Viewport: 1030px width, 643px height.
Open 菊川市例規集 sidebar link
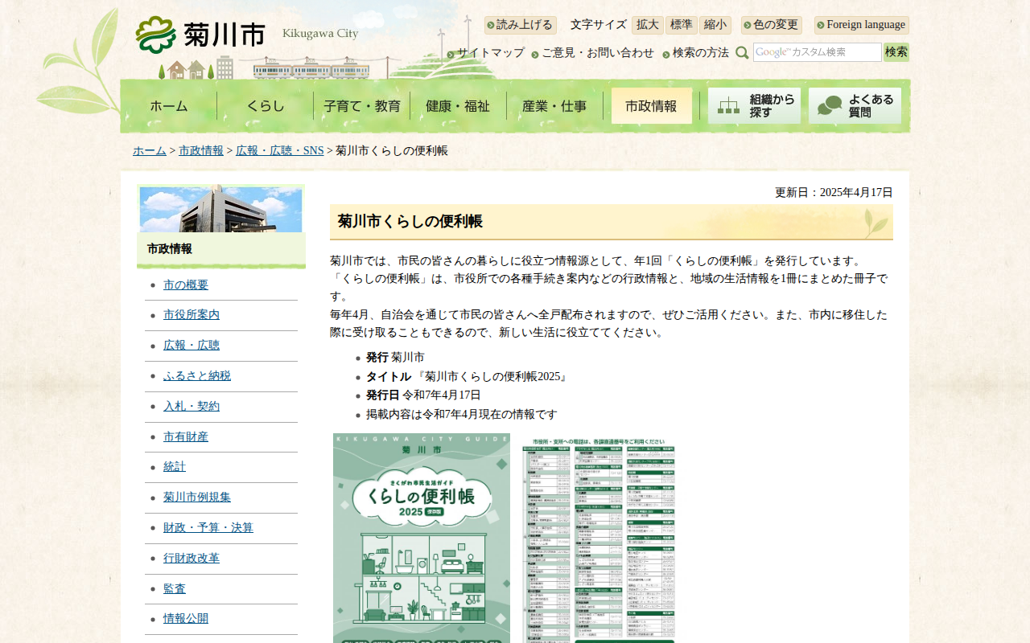click(197, 498)
